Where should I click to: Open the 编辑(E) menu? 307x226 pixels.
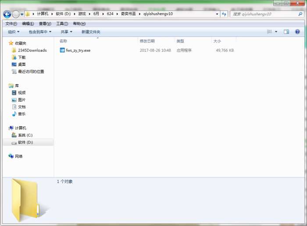coord(28,24)
